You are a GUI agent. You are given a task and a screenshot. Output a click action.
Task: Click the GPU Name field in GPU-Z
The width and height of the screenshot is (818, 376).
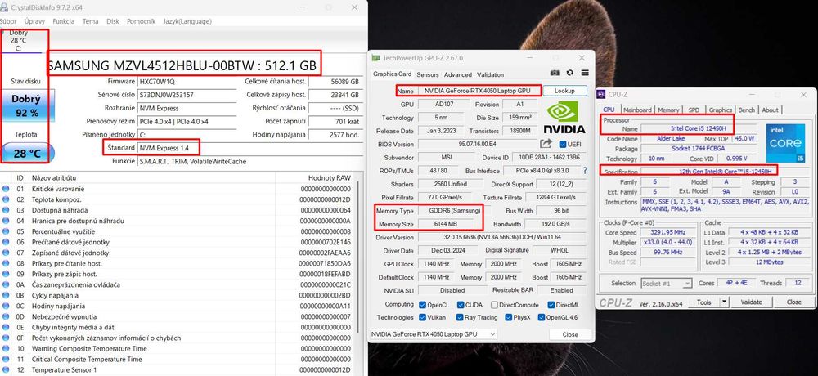(x=478, y=91)
